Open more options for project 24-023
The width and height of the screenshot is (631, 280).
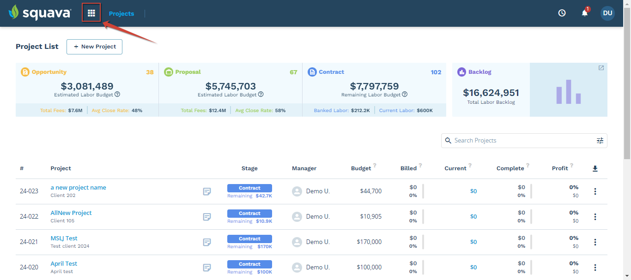click(595, 191)
